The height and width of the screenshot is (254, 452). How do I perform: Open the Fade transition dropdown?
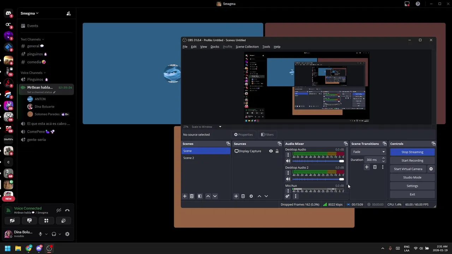369,152
